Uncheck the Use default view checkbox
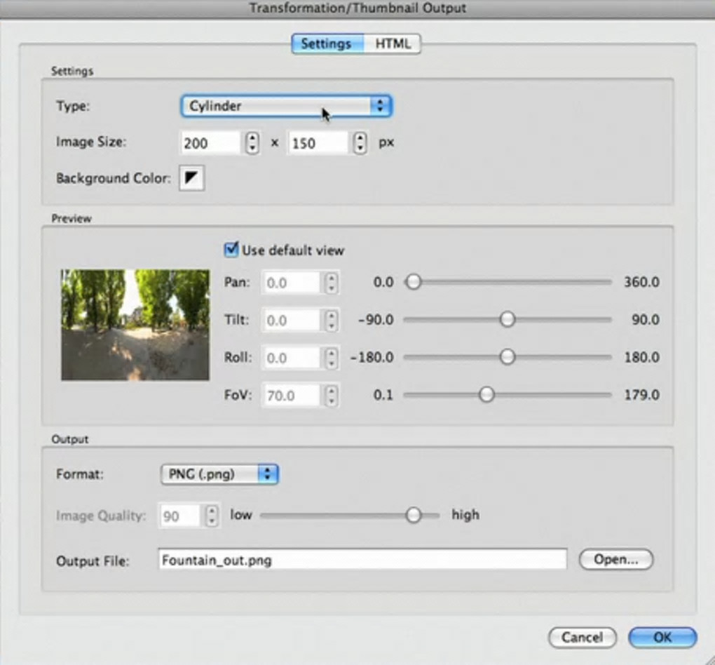The image size is (715, 665). pyautogui.click(x=231, y=250)
